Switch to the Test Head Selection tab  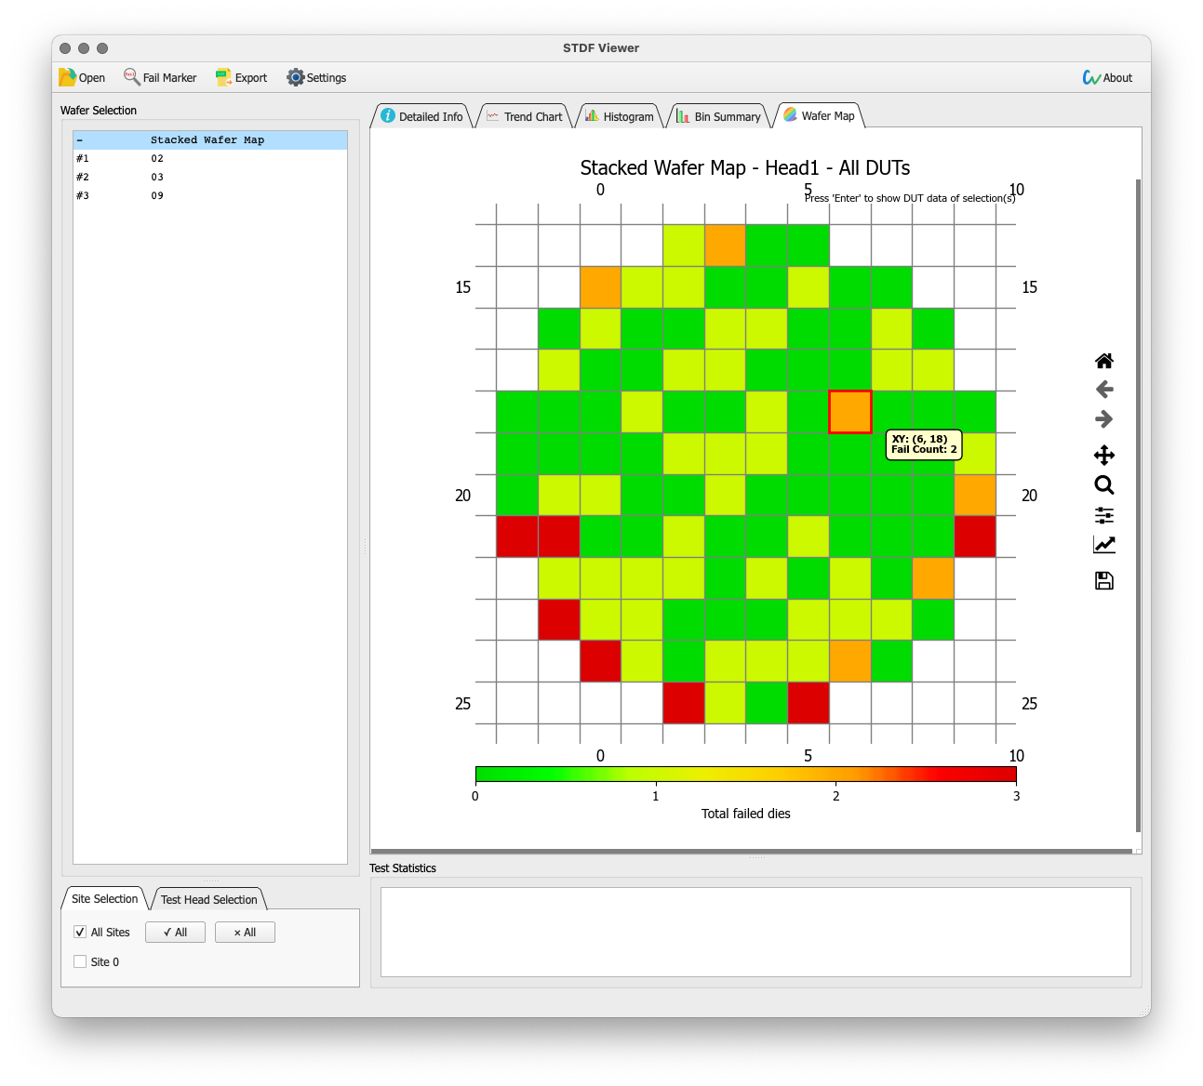[208, 899]
